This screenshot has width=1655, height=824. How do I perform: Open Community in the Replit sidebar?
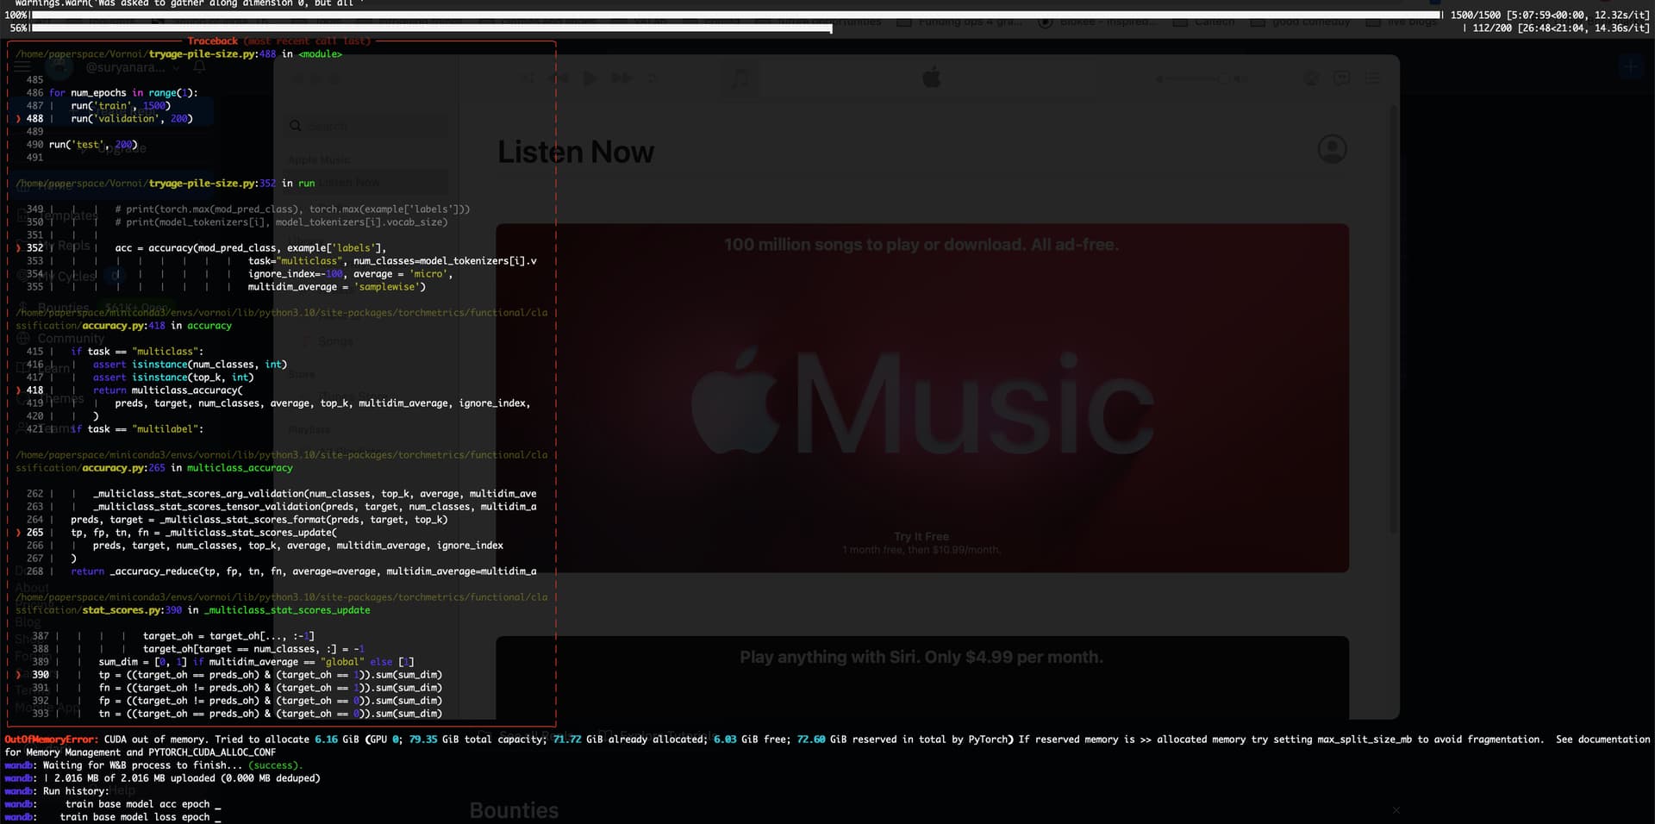click(x=60, y=339)
